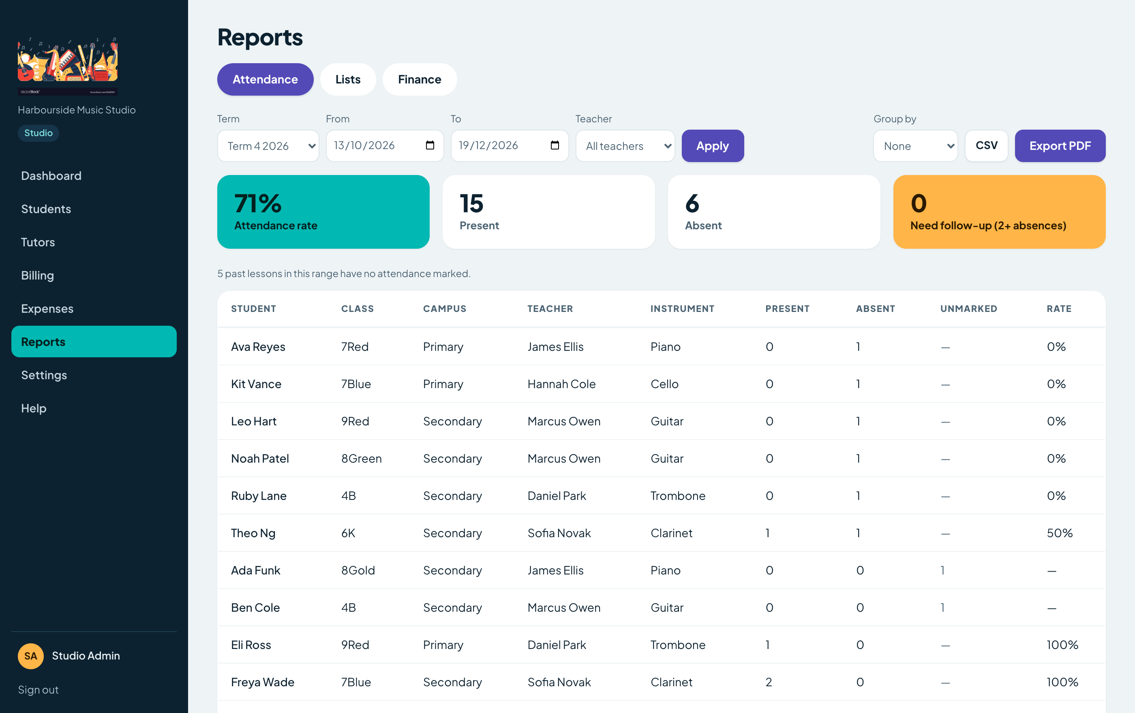Click Ben Cole's unmarked count

point(942,608)
